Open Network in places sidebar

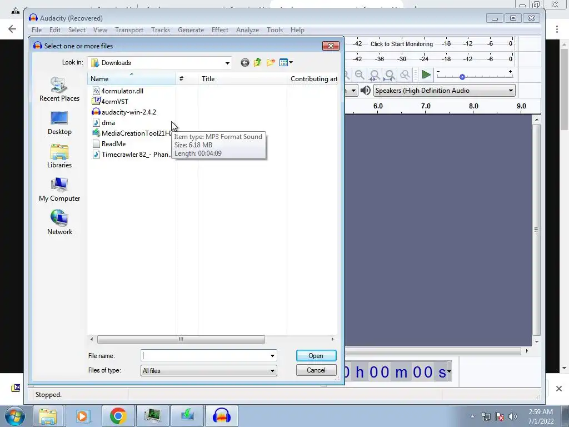[59, 222]
